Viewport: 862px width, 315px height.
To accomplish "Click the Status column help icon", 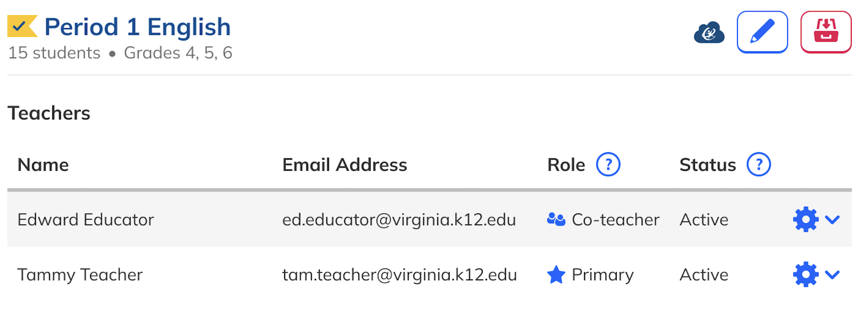I will (759, 164).
